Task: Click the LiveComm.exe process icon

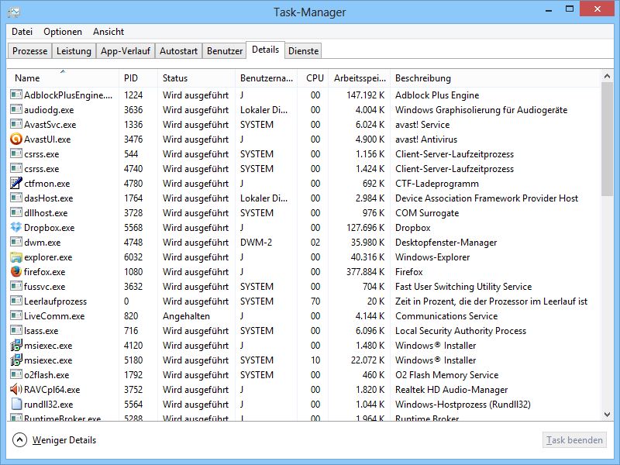Action: click(15, 315)
